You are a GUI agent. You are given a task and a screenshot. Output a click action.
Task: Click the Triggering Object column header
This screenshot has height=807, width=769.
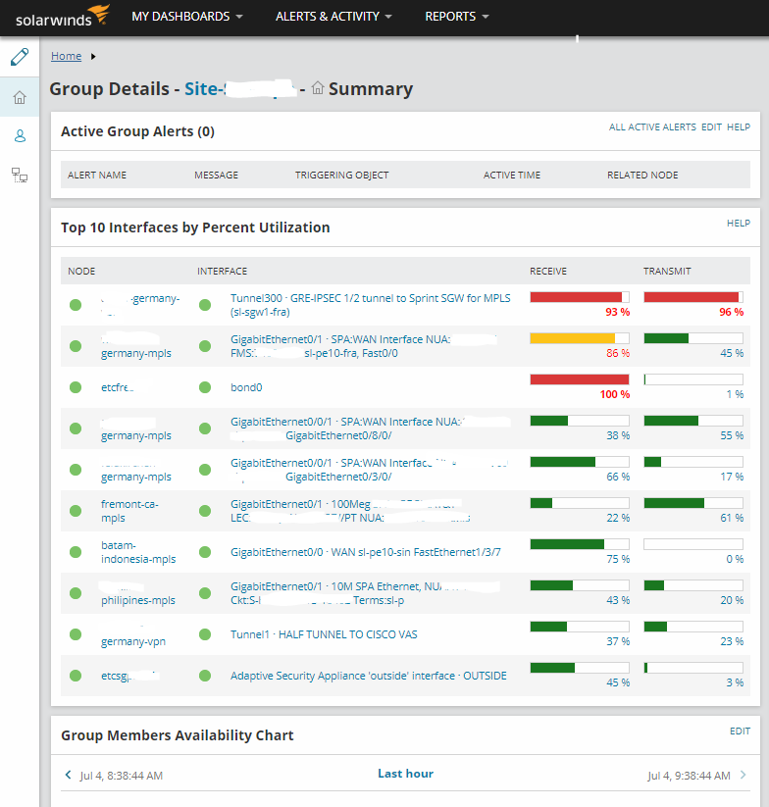[341, 175]
